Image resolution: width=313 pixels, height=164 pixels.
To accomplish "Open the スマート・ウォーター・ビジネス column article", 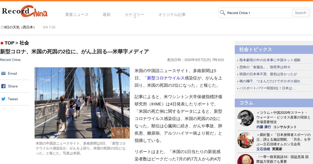I will click(x=284, y=117).
